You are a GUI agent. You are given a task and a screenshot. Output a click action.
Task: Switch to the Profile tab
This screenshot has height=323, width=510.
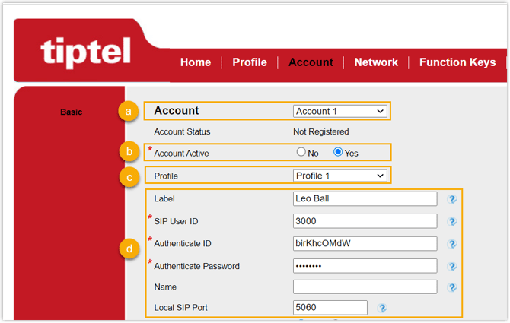coord(250,62)
